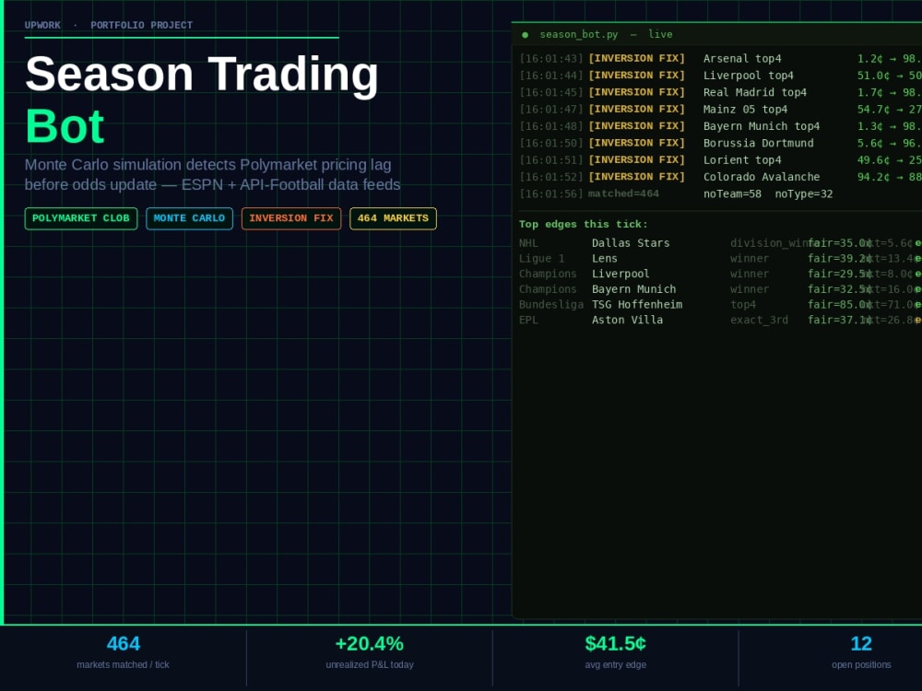Viewport: 922px width, 691px height.
Task: Click the noType=32 value
Action: click(804, 193)
